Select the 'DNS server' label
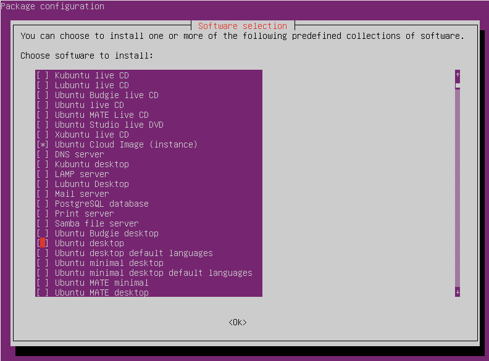The height and width of the screenshot is (361, 489). click(79, 155)
